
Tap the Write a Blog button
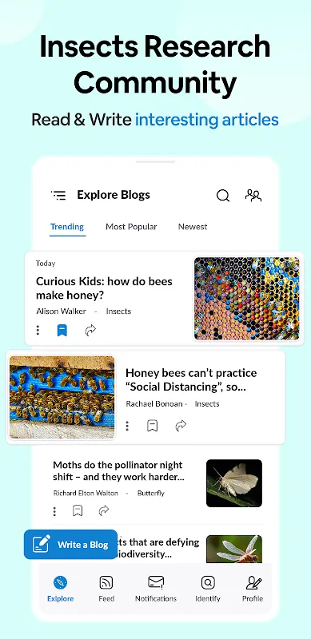tap(70, 544)
